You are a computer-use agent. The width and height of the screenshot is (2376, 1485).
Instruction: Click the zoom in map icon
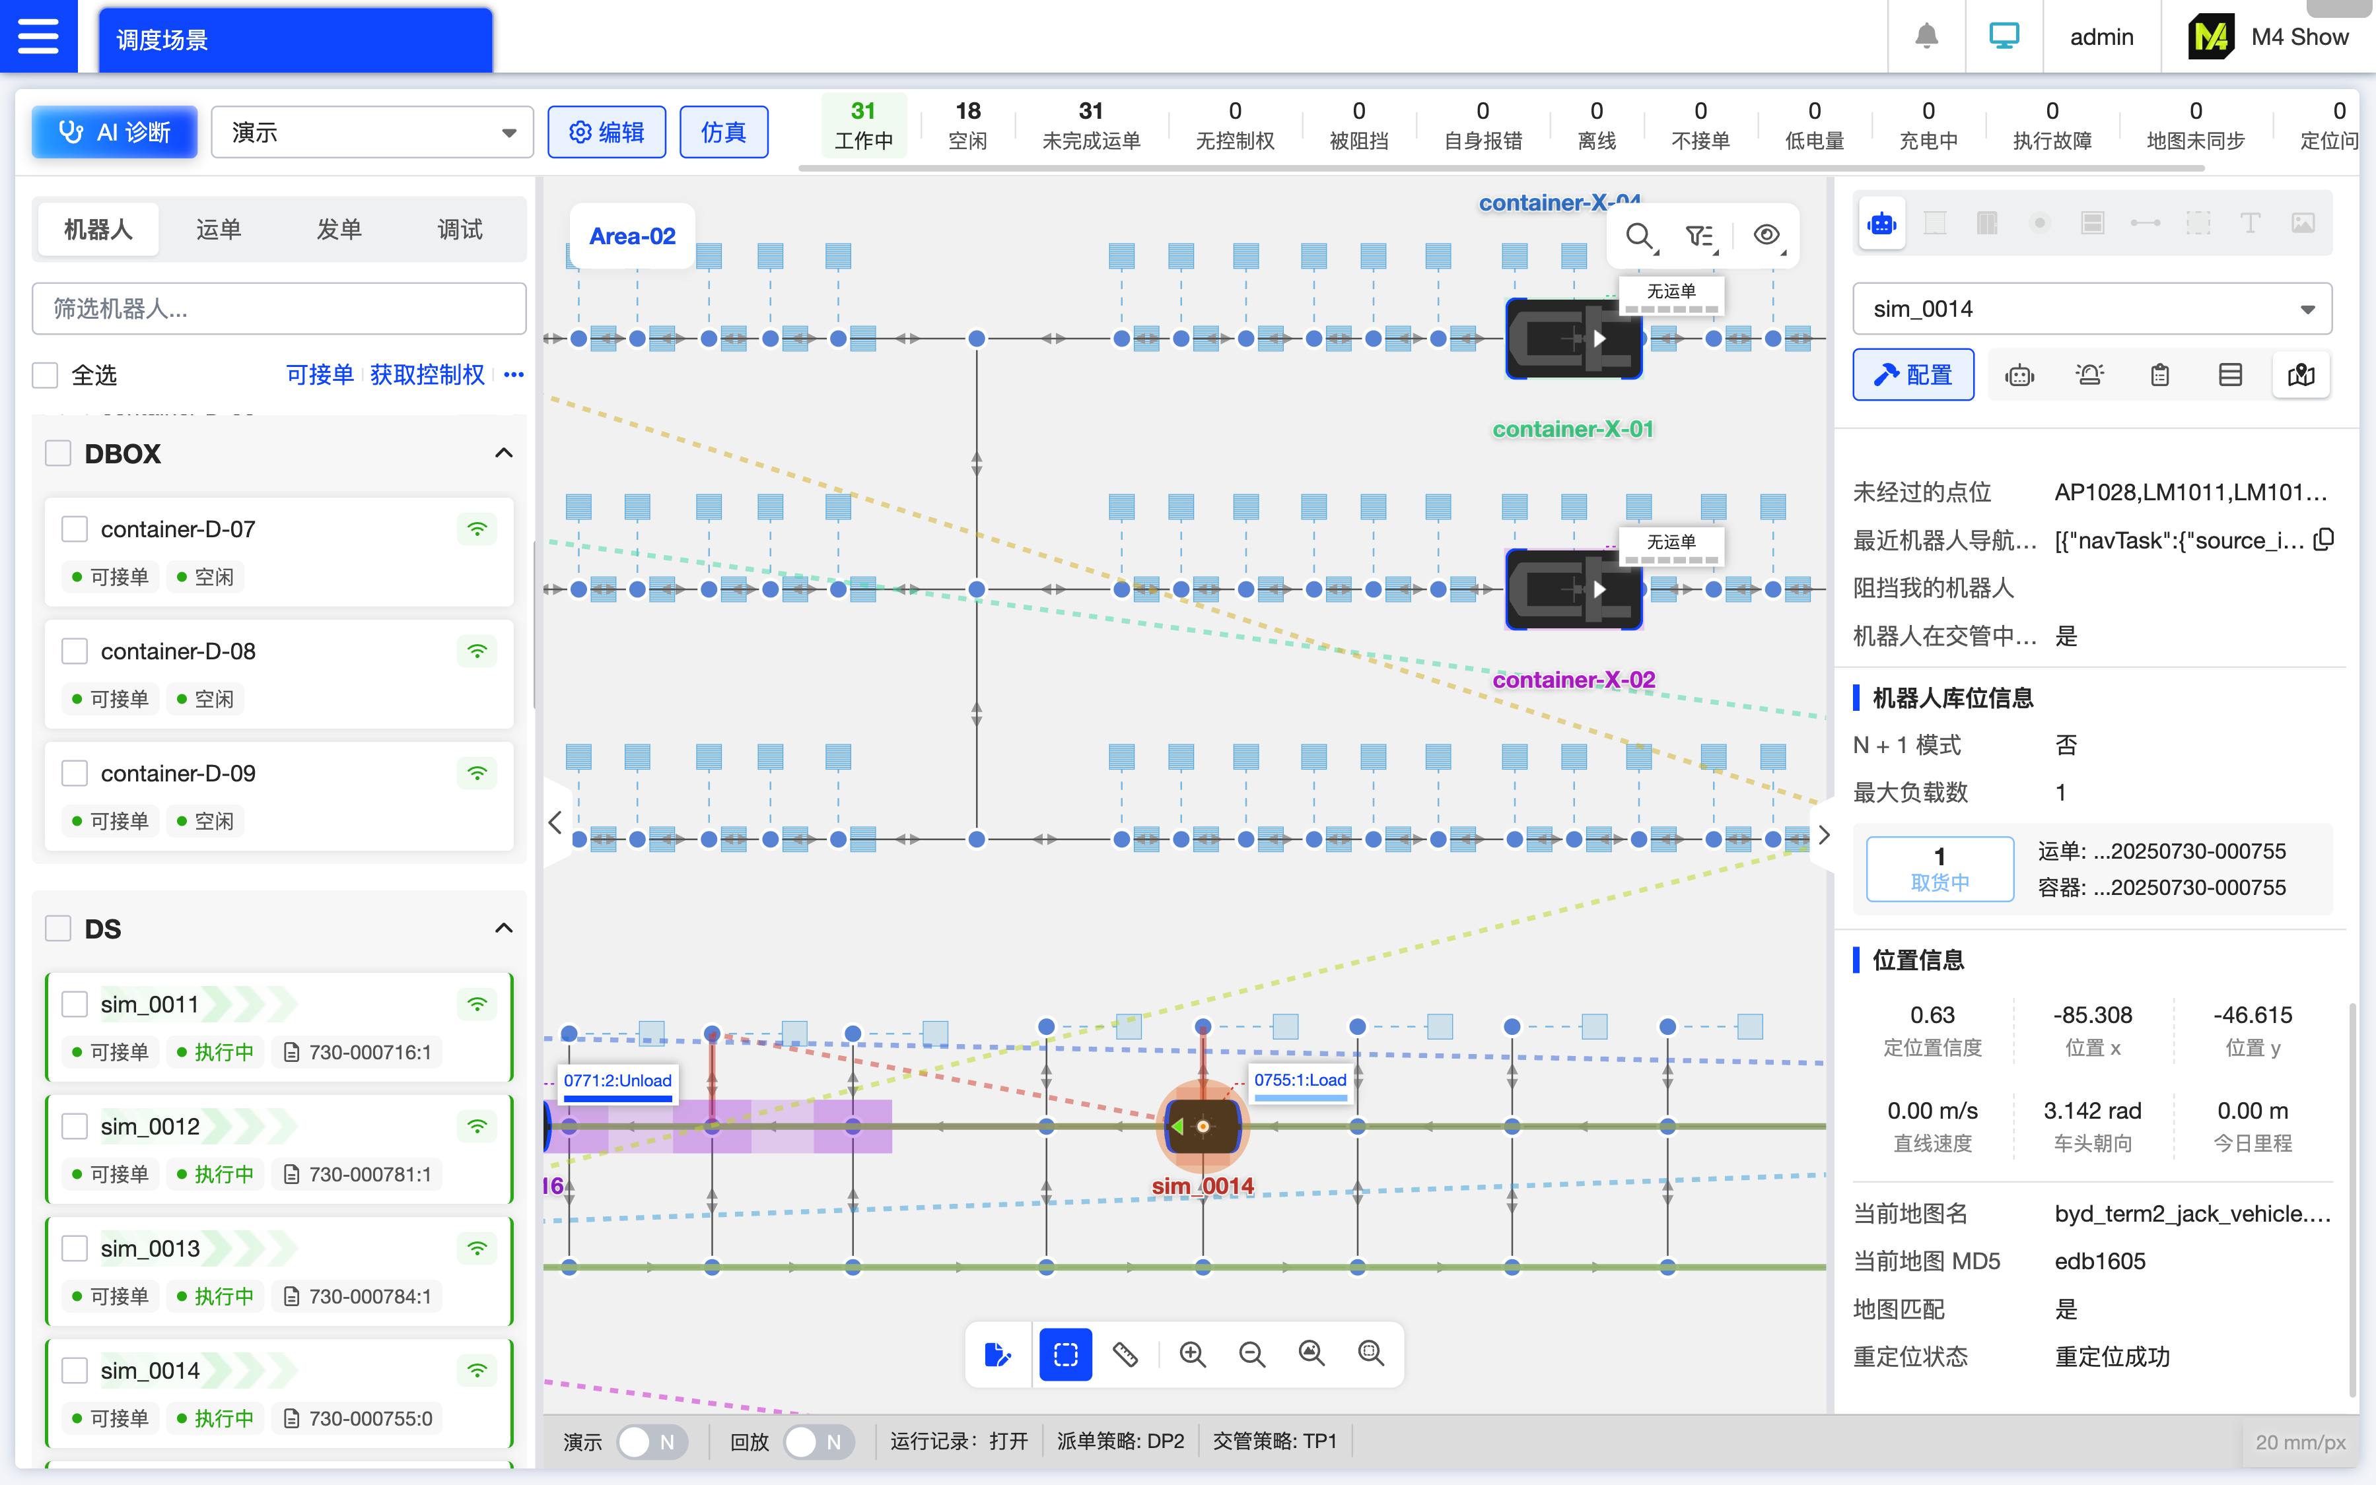pyautogui.click(x=1193, y=1354)
